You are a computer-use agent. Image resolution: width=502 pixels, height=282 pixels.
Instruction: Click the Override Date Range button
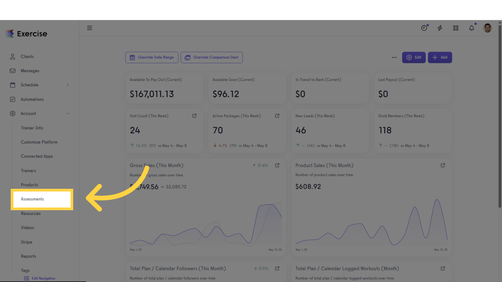tap(152, 57)
